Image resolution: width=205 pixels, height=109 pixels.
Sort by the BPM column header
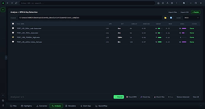tap(110, 24)
